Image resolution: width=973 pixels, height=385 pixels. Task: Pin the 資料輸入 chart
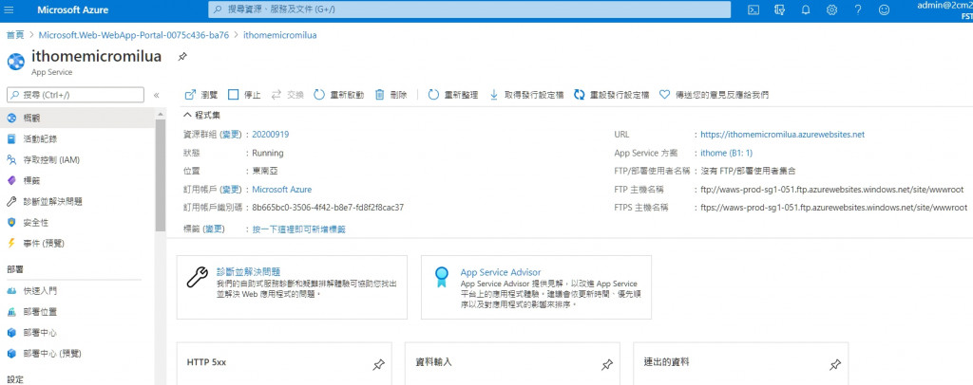[607, 365]
